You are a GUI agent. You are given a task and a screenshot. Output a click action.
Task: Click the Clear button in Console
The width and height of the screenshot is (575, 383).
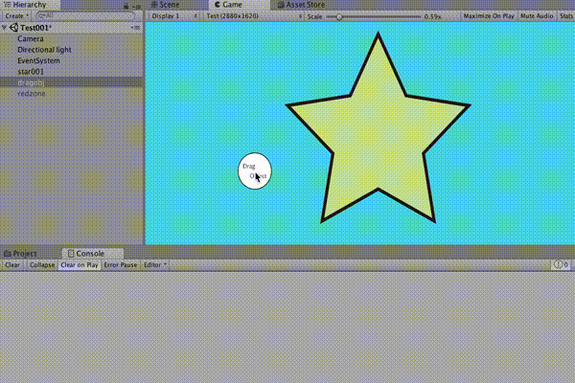(12, 264)
